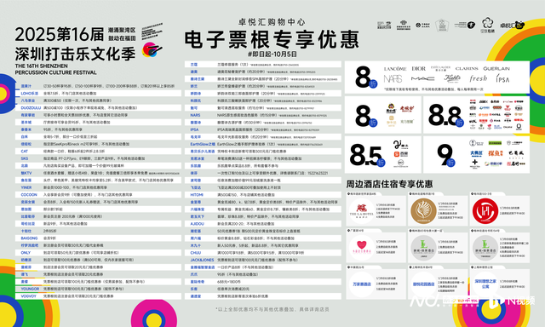Click the 木九十 row label
Viewport: 545px width, 327px height.
[x=196, y=245]
